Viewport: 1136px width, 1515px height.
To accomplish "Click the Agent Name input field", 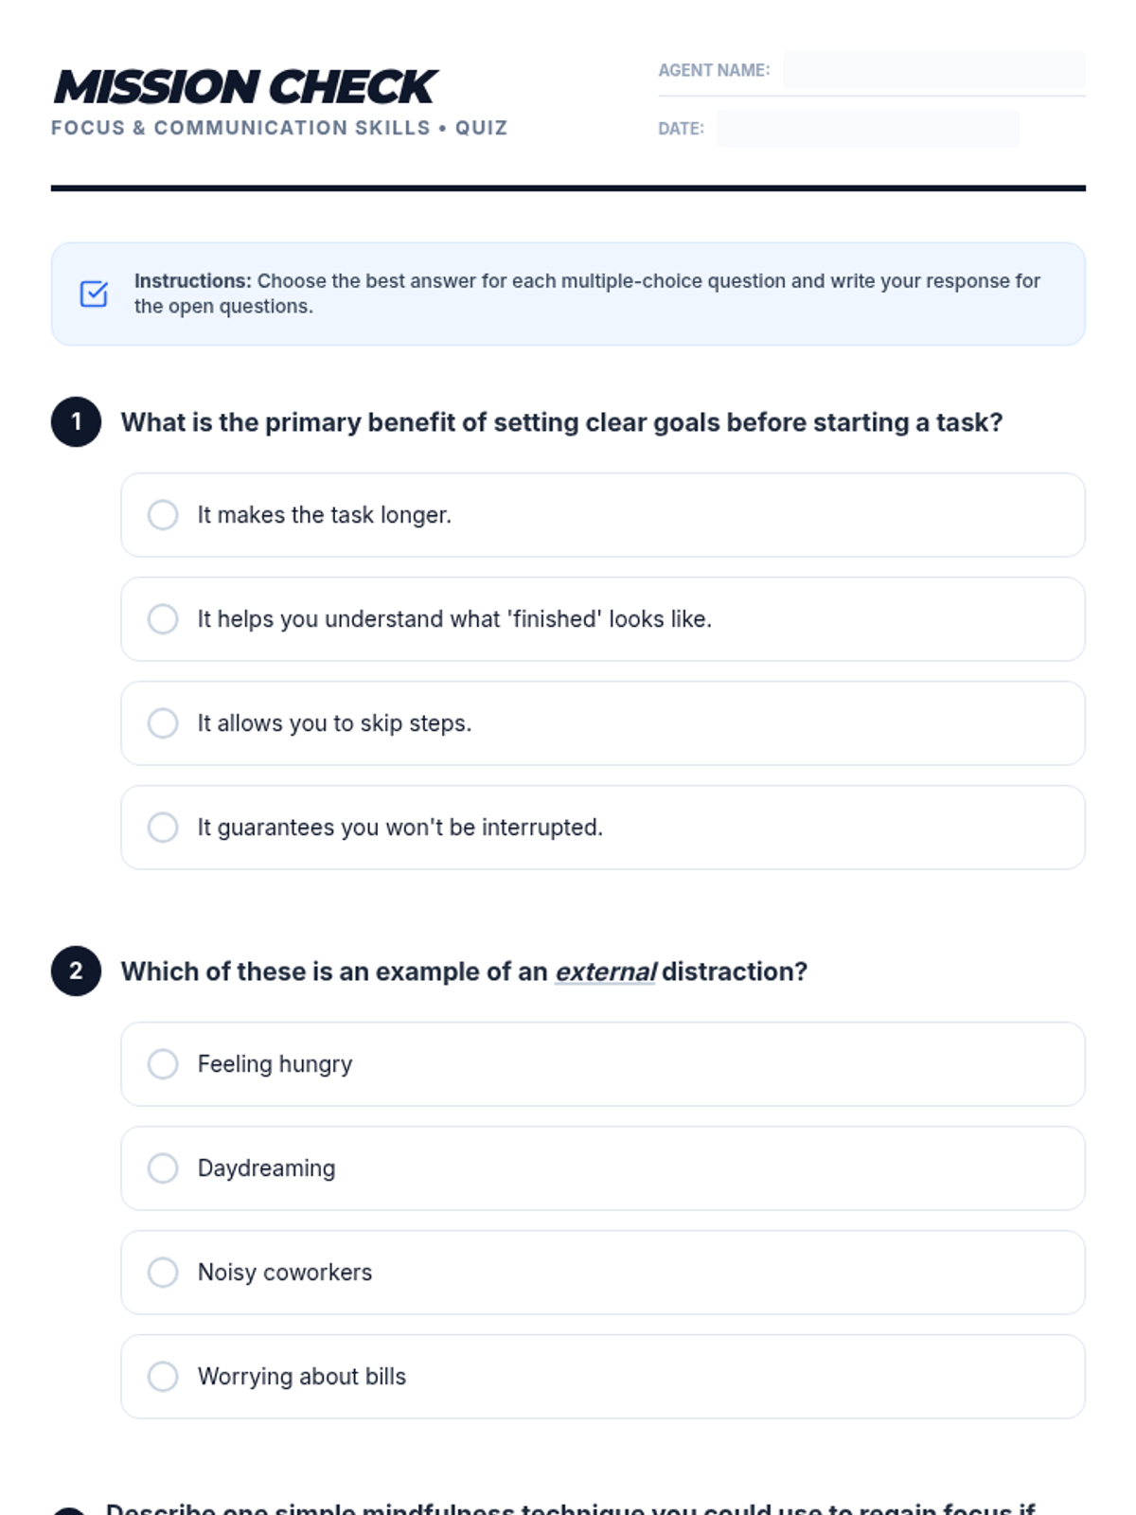I will (x=933, y=70).
